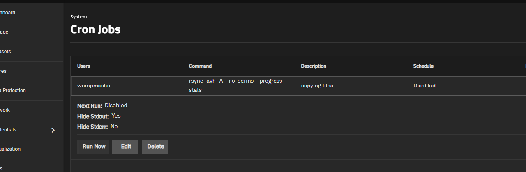The image size is (526, 172).
Task: Click the rsync command text
Action: [235, 85]
